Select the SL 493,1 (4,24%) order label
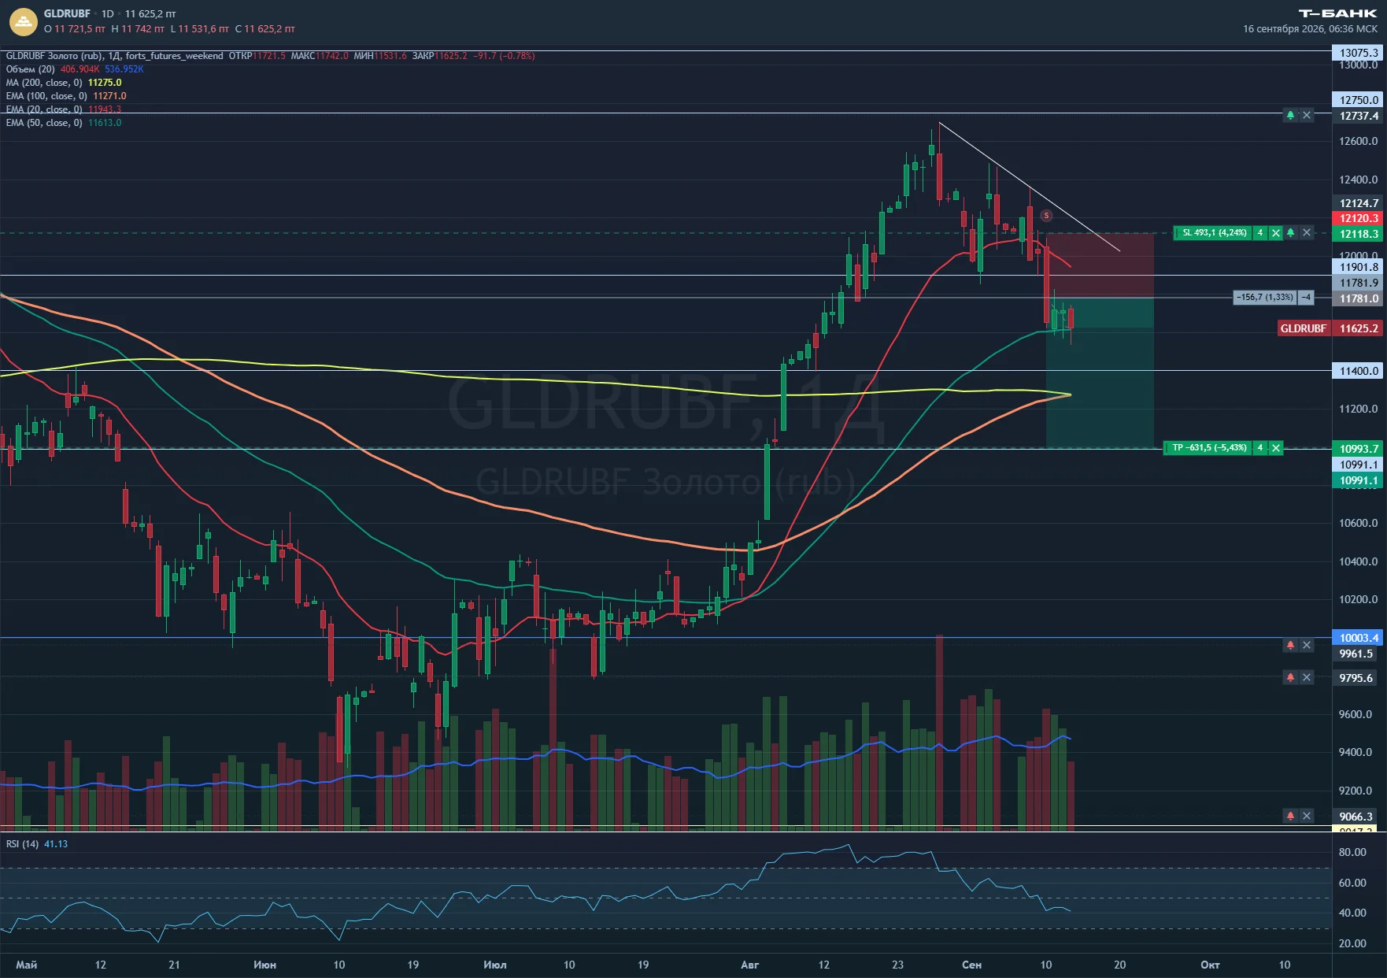 pyautogui.click(x=1214, y=233)
